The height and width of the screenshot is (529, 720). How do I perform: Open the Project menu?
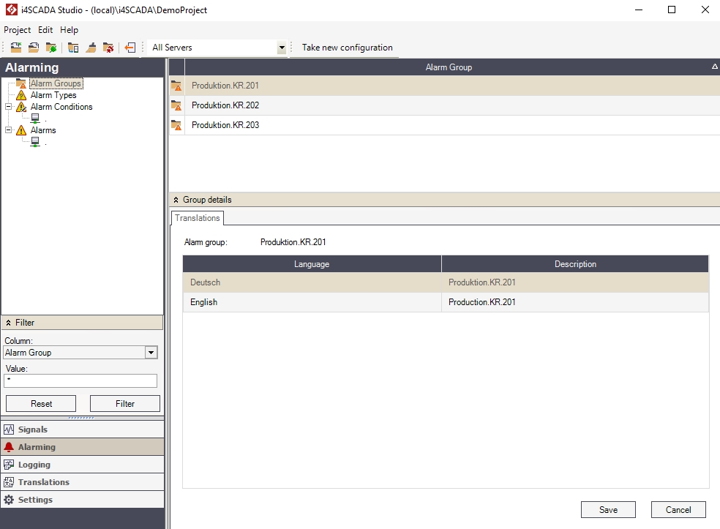(17, 30)
